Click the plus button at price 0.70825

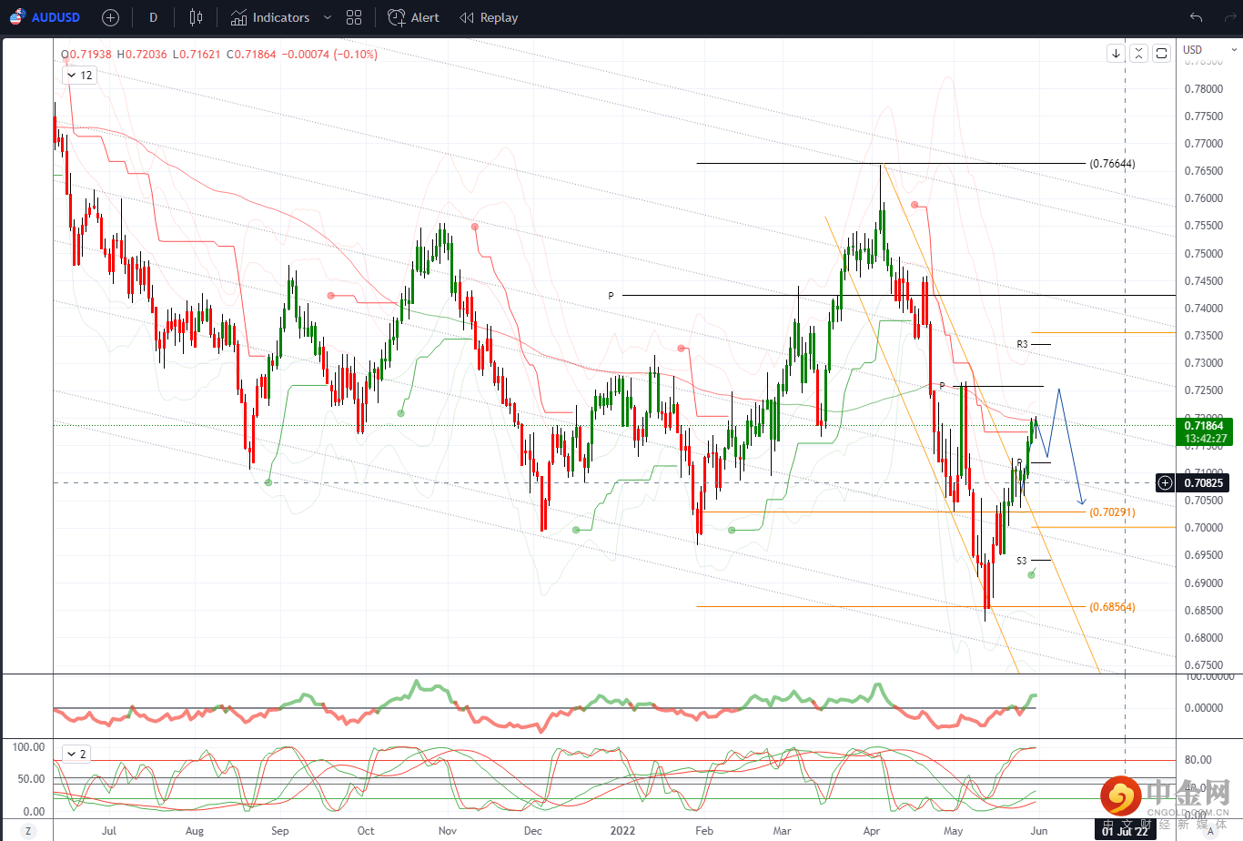click(x=1165, y=483)
